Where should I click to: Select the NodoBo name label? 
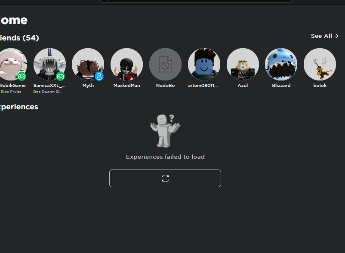166,85
